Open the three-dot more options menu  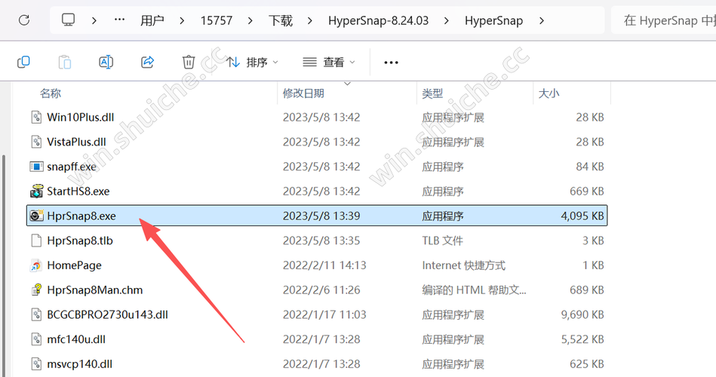pyautogui.click(x=391, y=62)
